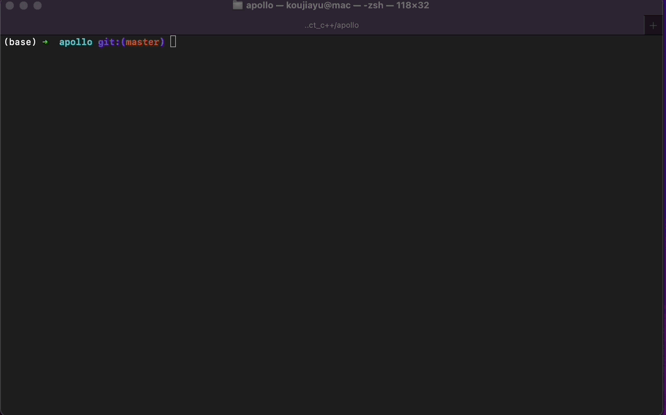Close the Terminal window
This screenshot has width=666, height=415.
tap(10, 6)
